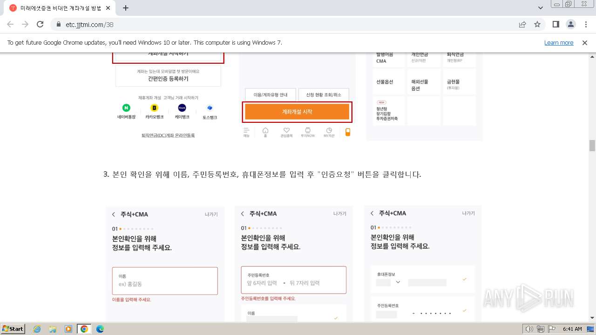Dismiss the Chrome update notice
This screenshot has width=596, height=335.
tap(585, 42)
